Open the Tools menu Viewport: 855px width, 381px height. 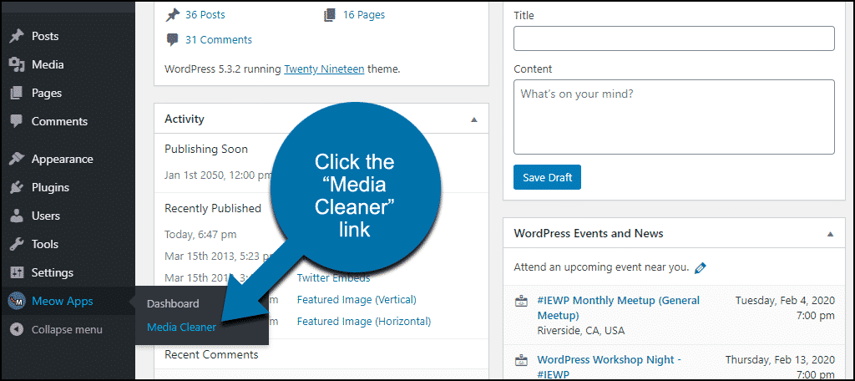pos(45,244)
